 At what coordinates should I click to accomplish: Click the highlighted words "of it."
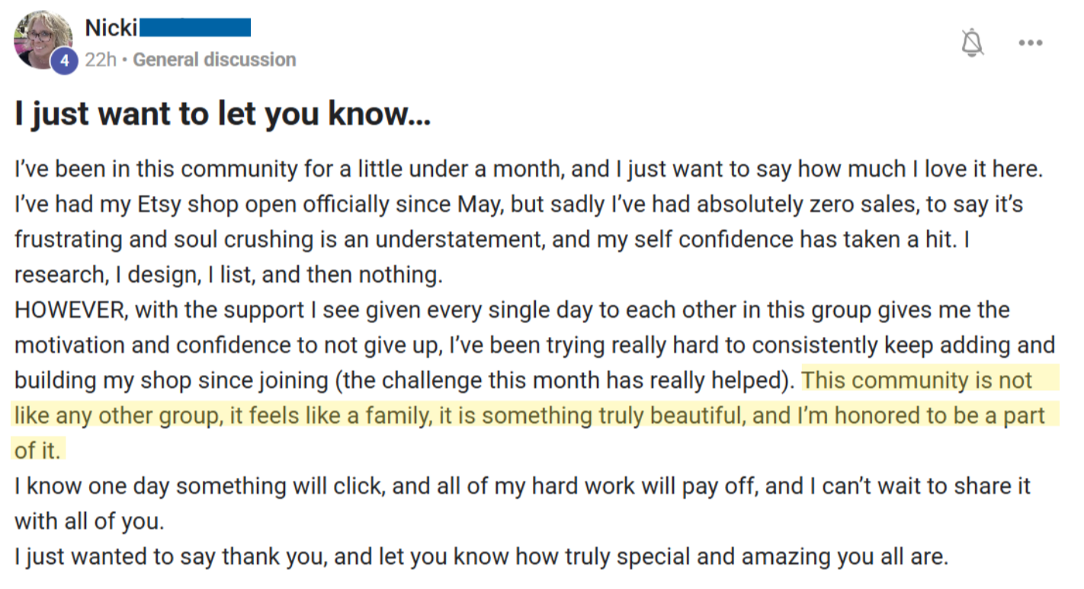coord(37,450)
